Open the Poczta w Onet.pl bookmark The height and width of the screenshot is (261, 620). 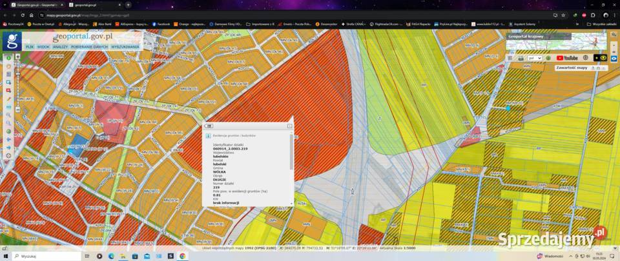pos(41,24)
